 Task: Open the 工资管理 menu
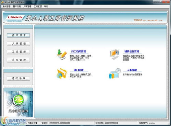point(38,7)
